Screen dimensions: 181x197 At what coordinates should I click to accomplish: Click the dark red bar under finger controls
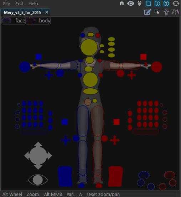[x=146, y=131]
